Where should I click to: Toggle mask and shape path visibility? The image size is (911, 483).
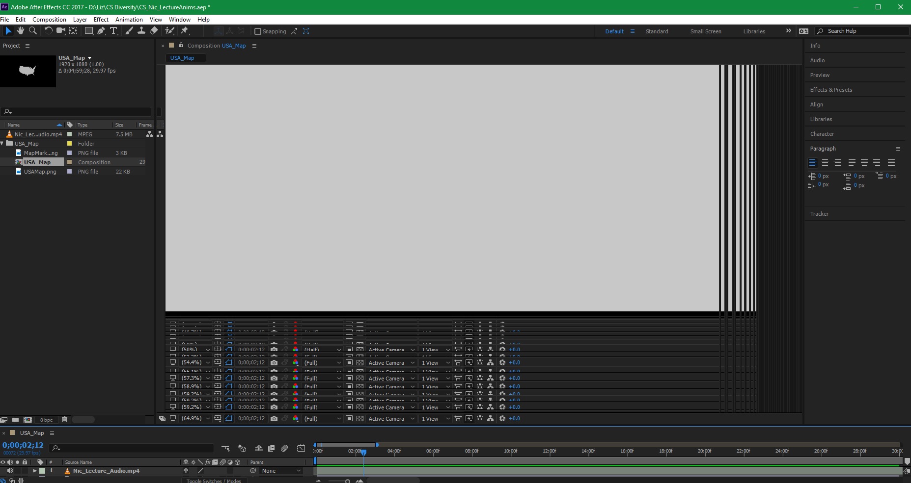229,418
